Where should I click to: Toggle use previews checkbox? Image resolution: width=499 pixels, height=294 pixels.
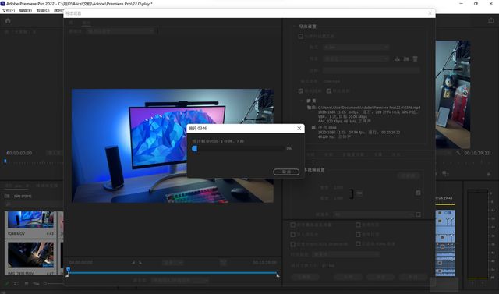[358, 225]
